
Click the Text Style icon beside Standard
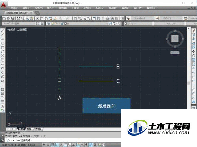coord(128,18)
